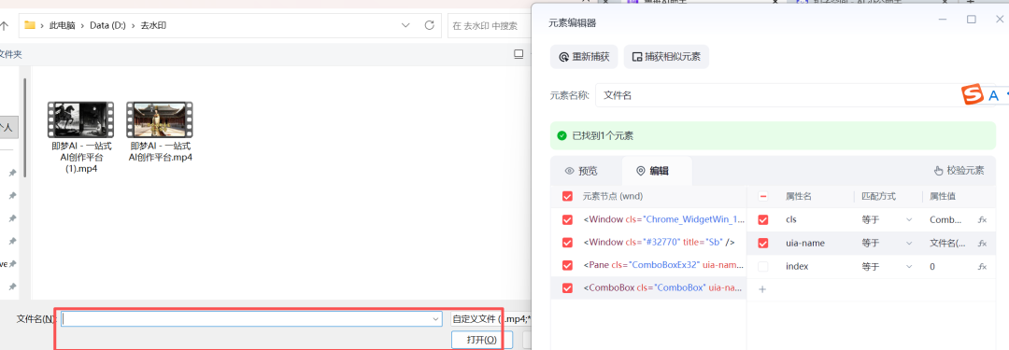The height and width of the screenshot is (350, 1009).
Task: Click the input method 'A' language indicator
Action: point(993,96)
